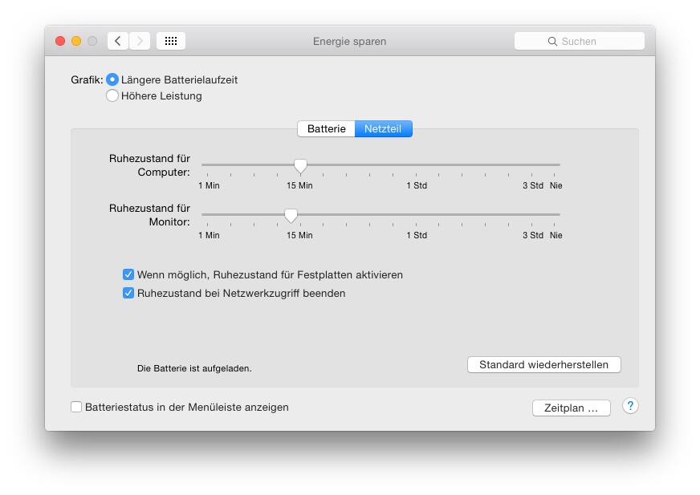This screenshot has width=700, height=495.
Task: Open the Zeitplan schedule dialog
Action: tap(571, 408)
